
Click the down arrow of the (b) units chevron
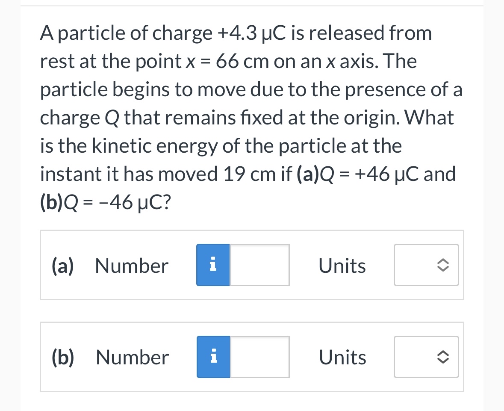tap(442, 360)
